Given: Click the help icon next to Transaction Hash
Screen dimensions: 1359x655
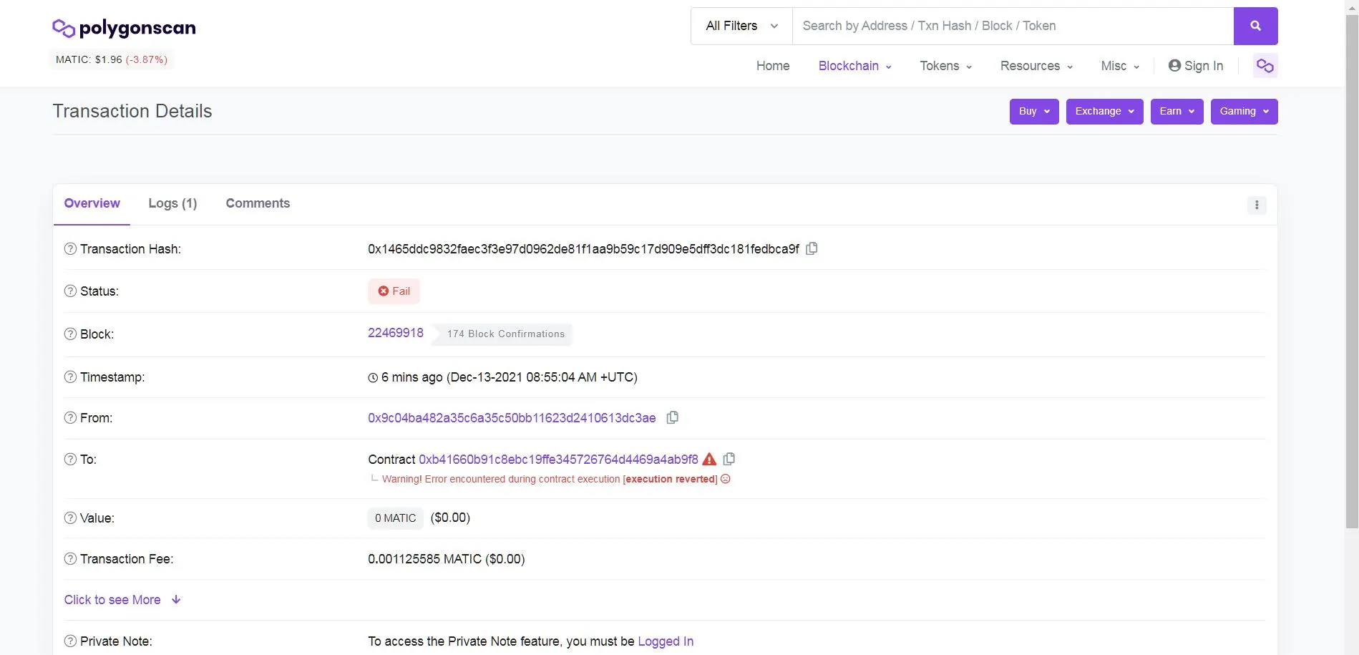Looking at the screenshot, I should point(70,249).
